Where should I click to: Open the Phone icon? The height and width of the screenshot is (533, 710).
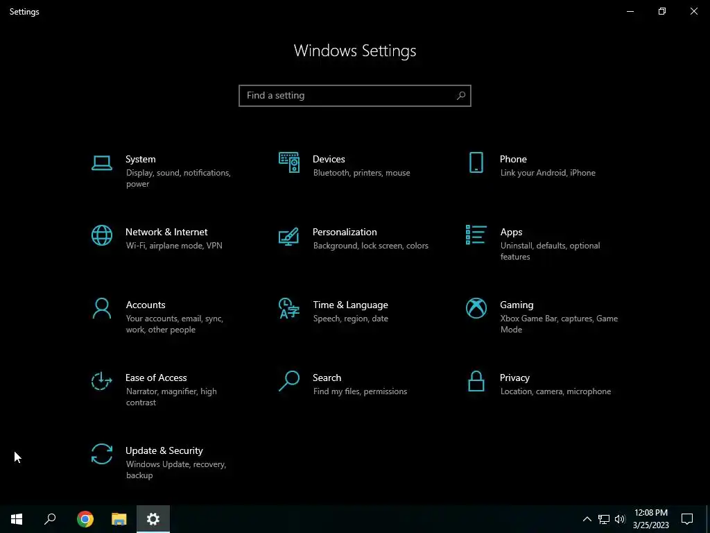(476, 162)
